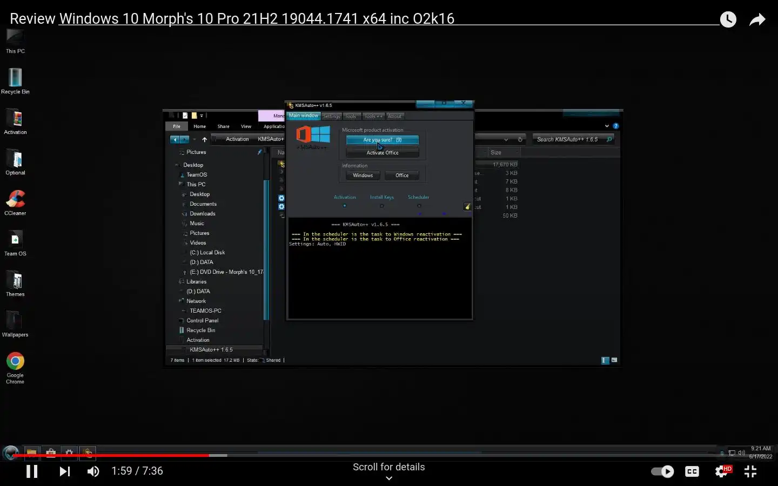Select TeamOS in navigation tree
The width and height of the screenshot is (778, 486).
(197, 175)
